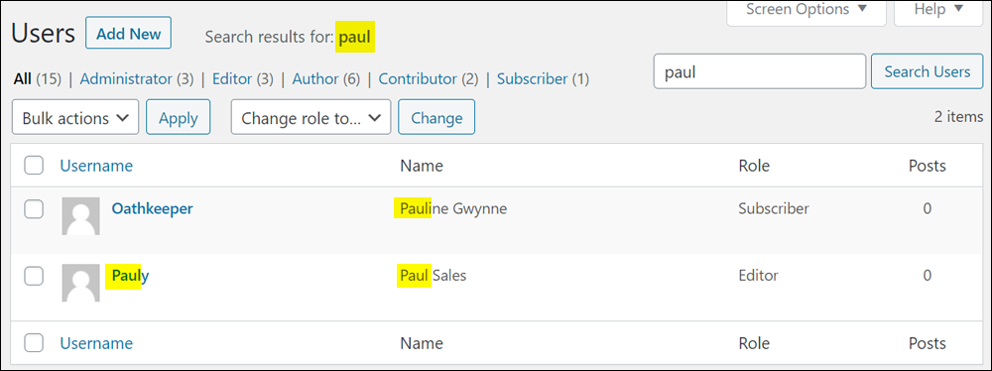Expand the Help panel
The height and width of the screenshot is (371, 992).
938,11
